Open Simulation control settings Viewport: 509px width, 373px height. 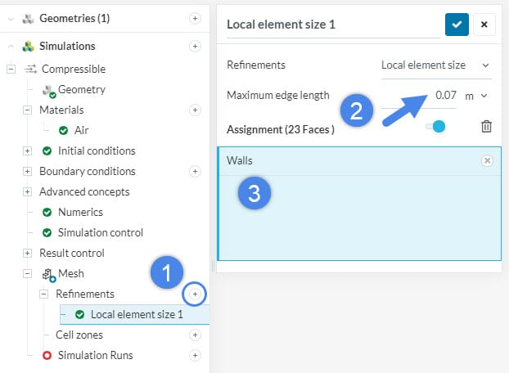(101, 233)
